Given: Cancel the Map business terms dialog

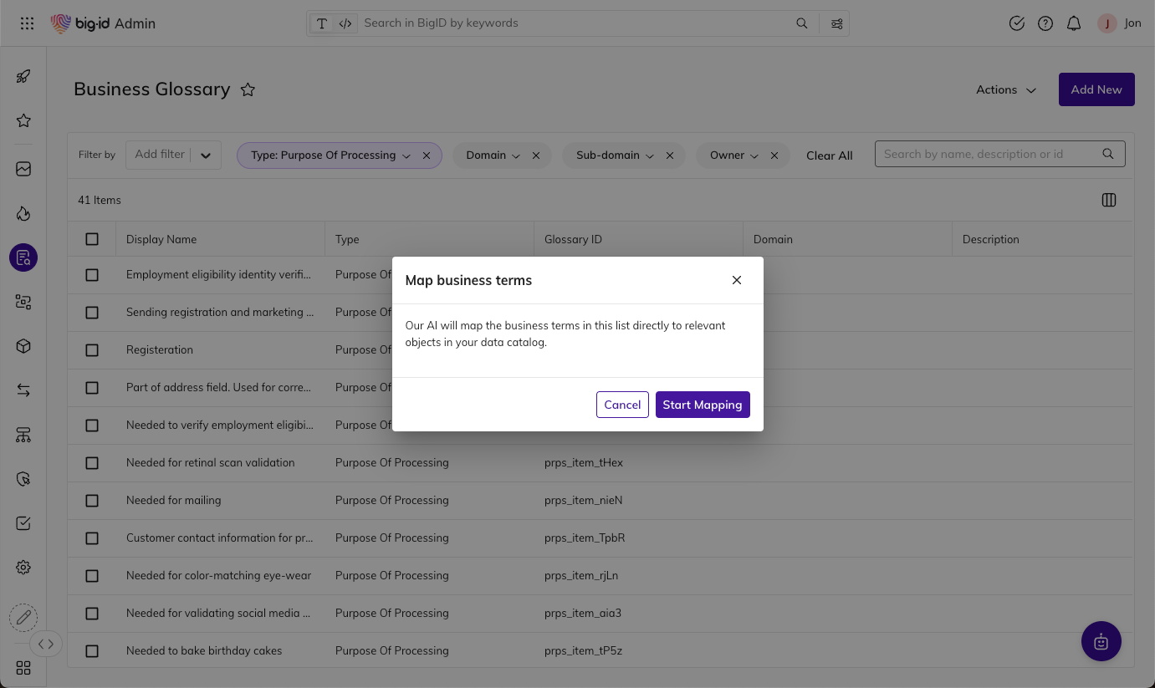Looking at the screenshot, I should (x=622, y=405).
